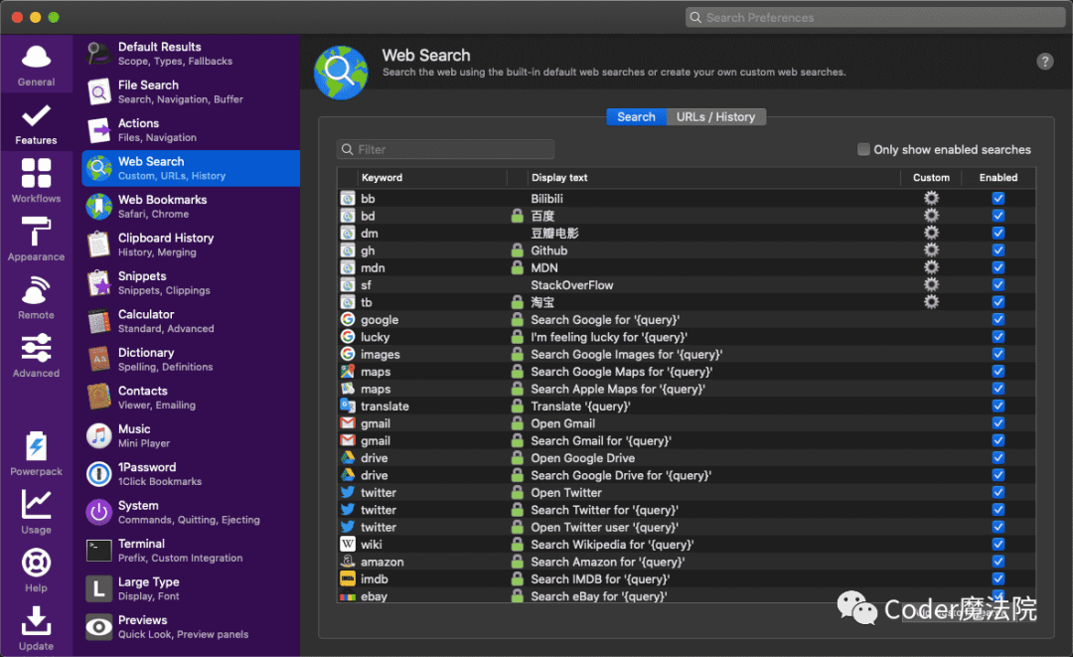Toggle enabled checkbox for Search Apple Maps
Viewport: 1073px width, 657px height.
tap(998, 389)
